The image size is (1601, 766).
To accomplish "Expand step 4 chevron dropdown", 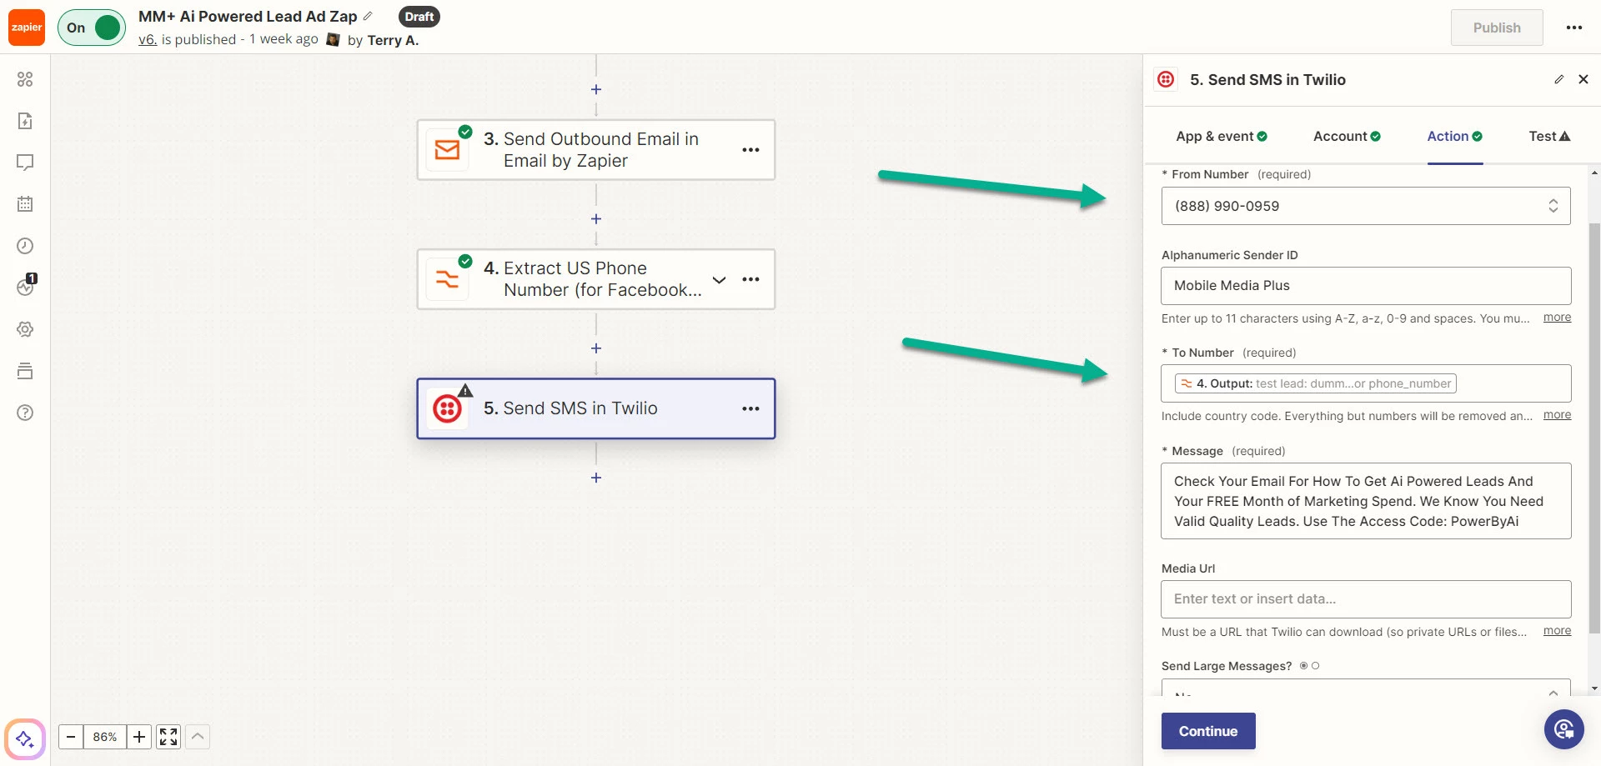I will click(719, 279).
